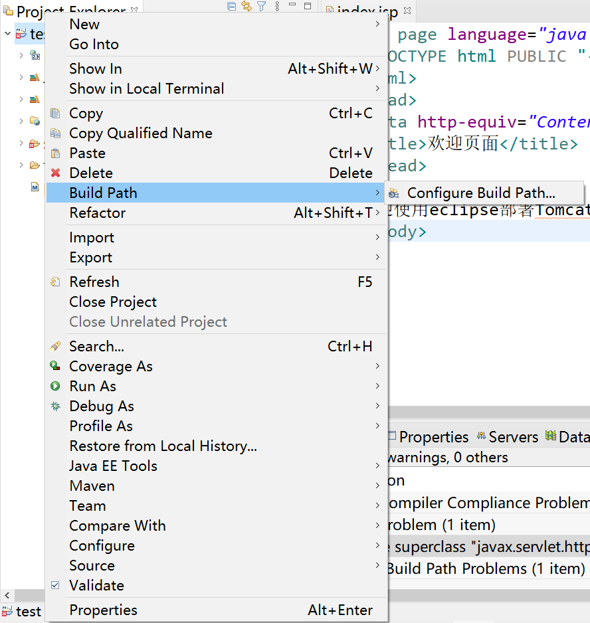Click left arrow of horizontal scrollbar

click(5, 595)
